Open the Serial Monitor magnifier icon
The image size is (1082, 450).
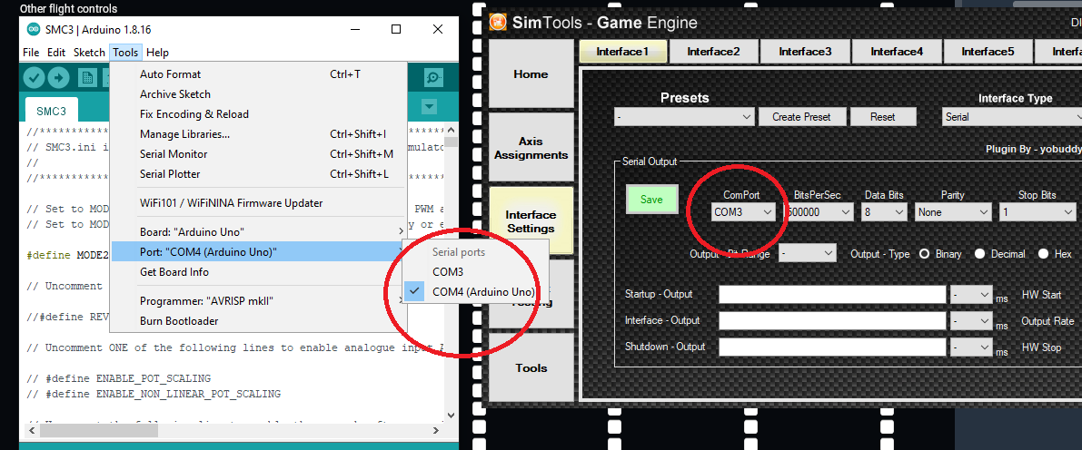click(434, 77)
